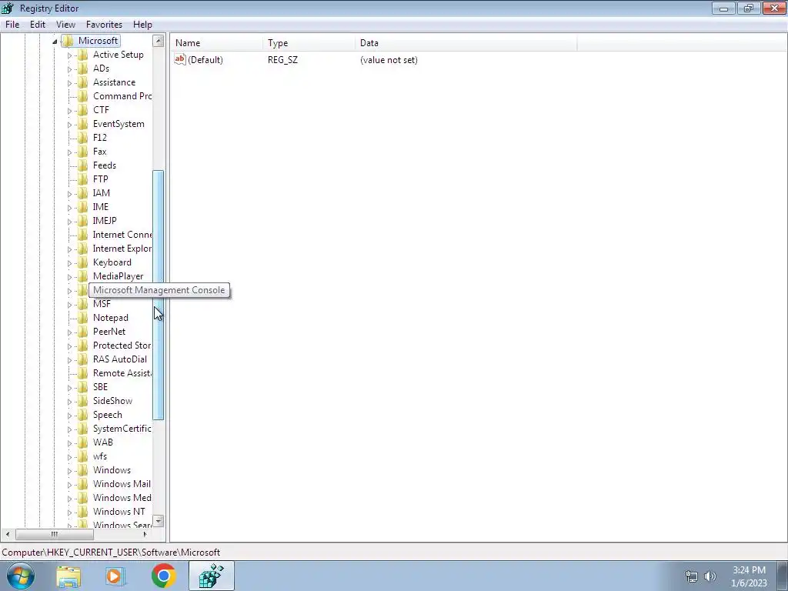The width and height of the screenshot is (788, 591).
Task: Expand the PeerNet key
Action: [x=69, y=332]
